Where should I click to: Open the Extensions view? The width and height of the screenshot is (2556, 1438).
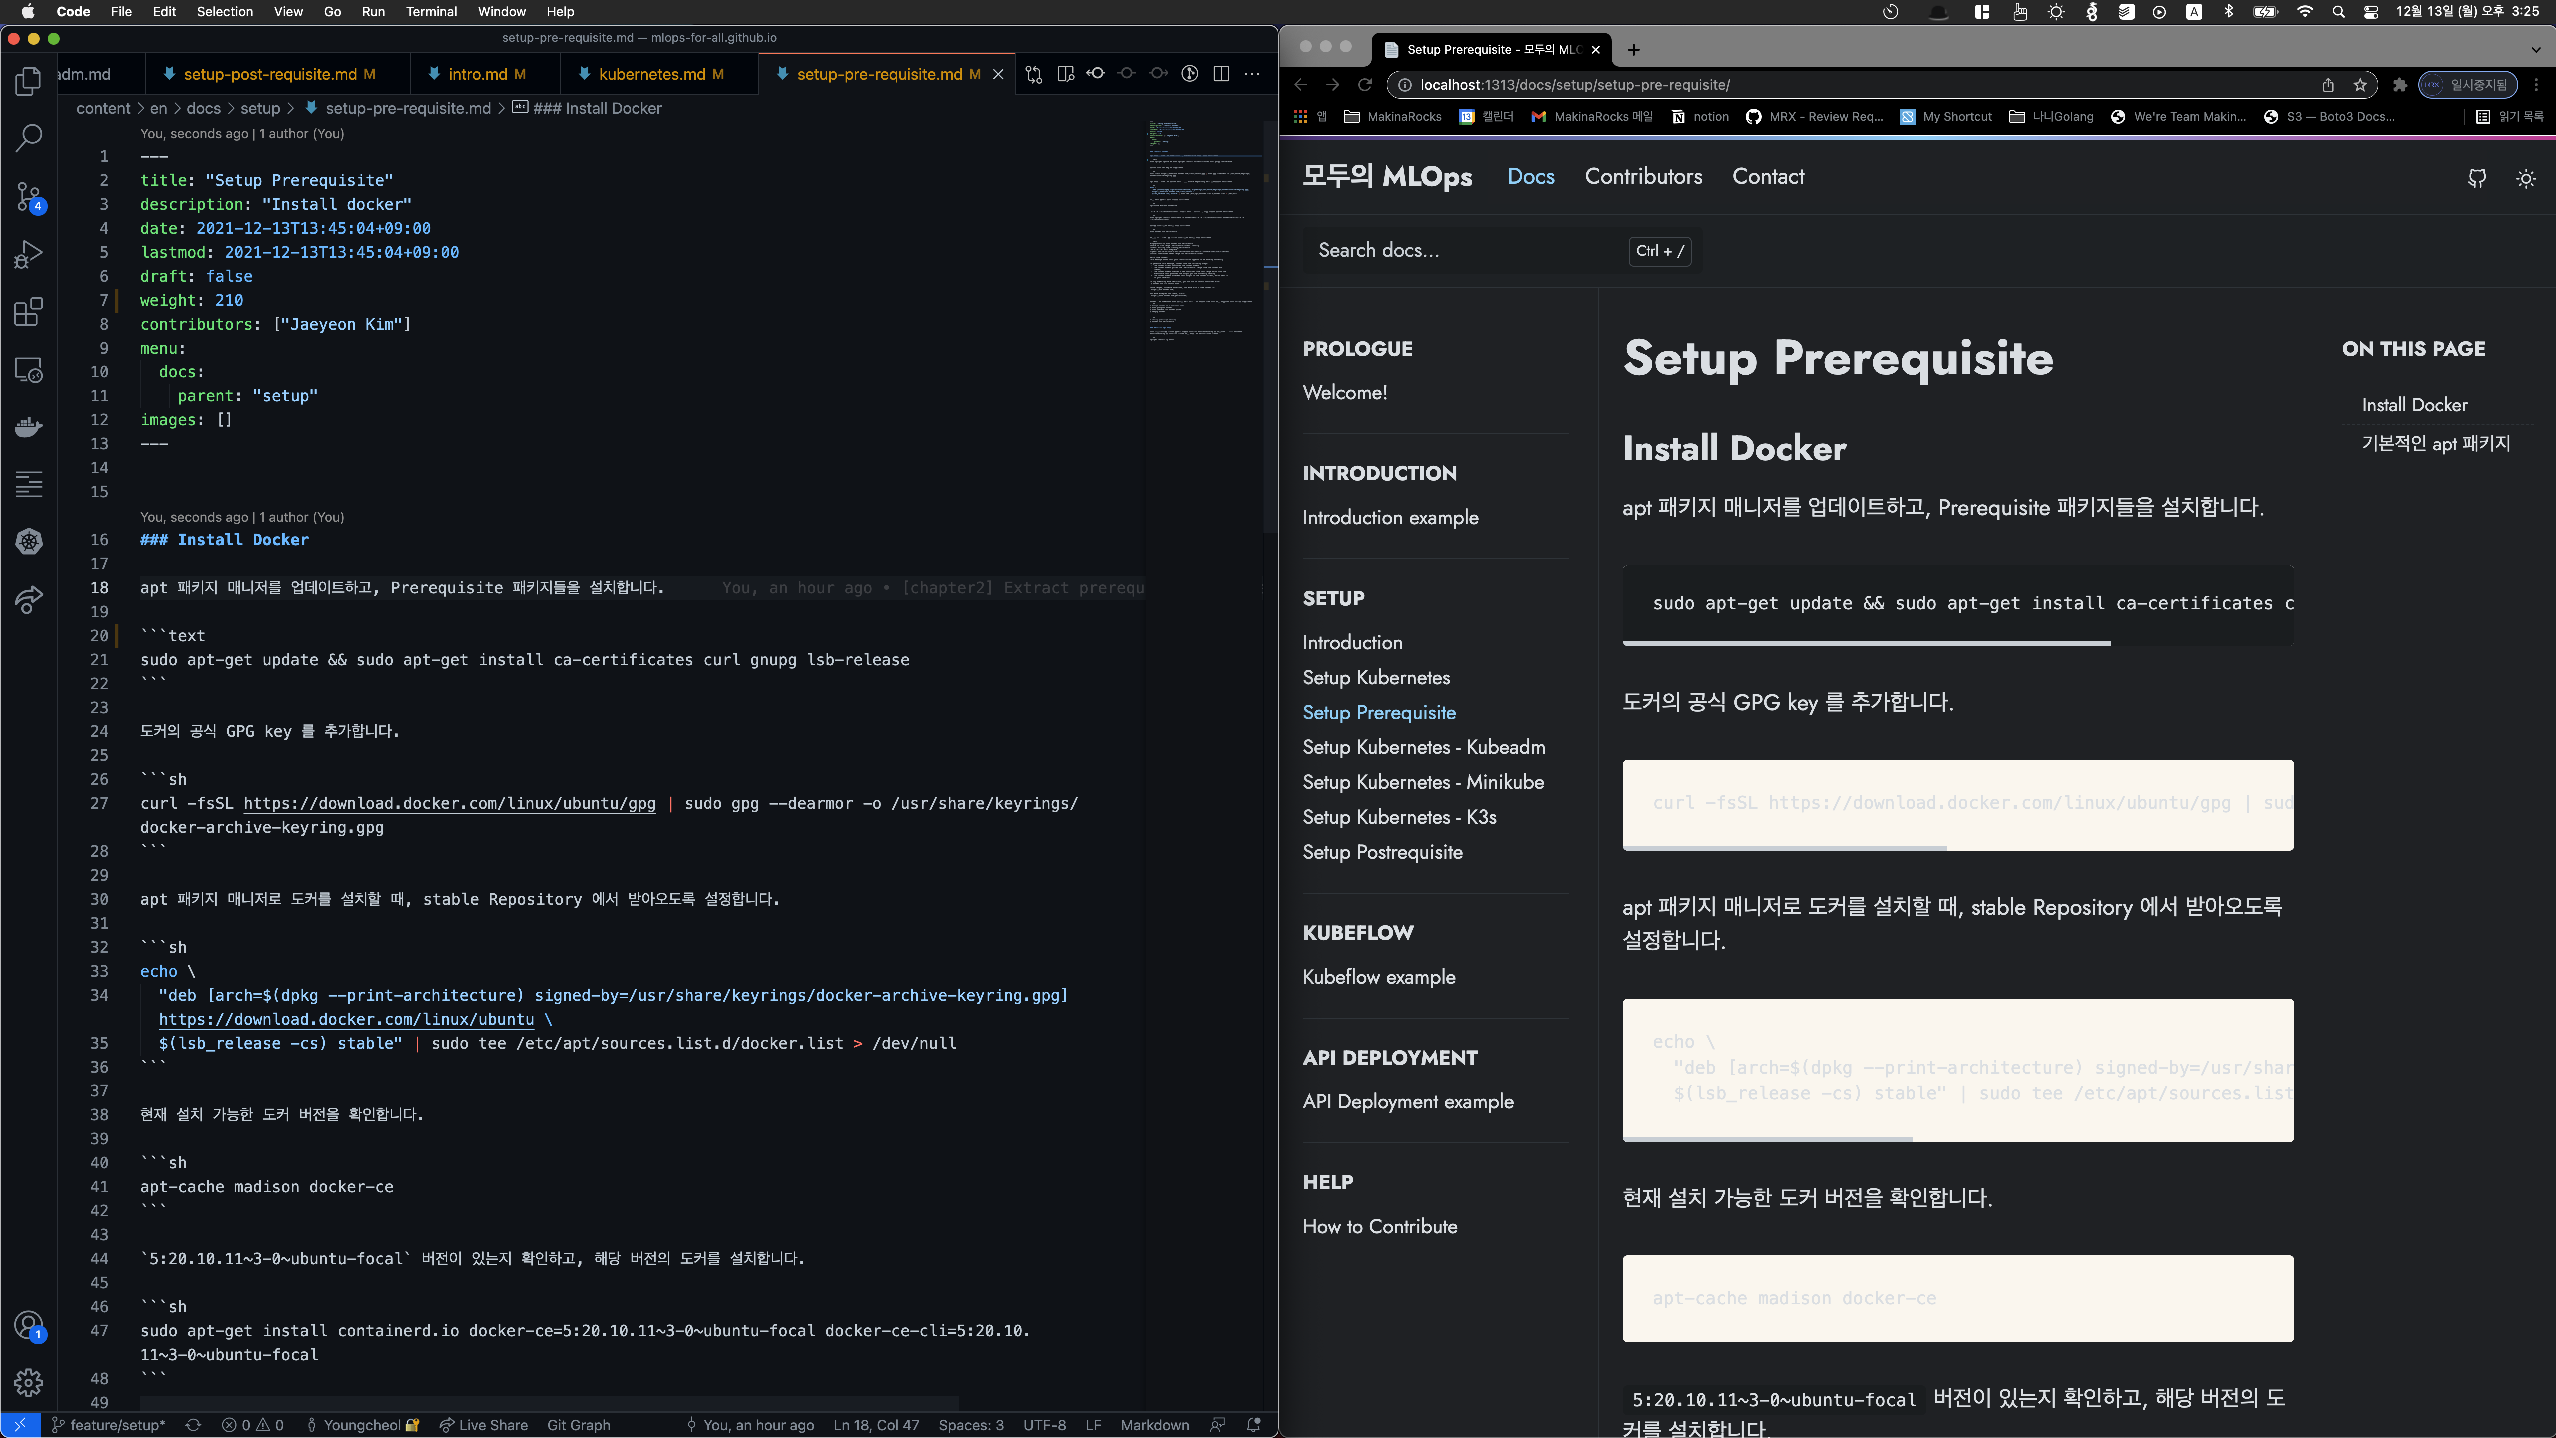[x=29, y=312]
